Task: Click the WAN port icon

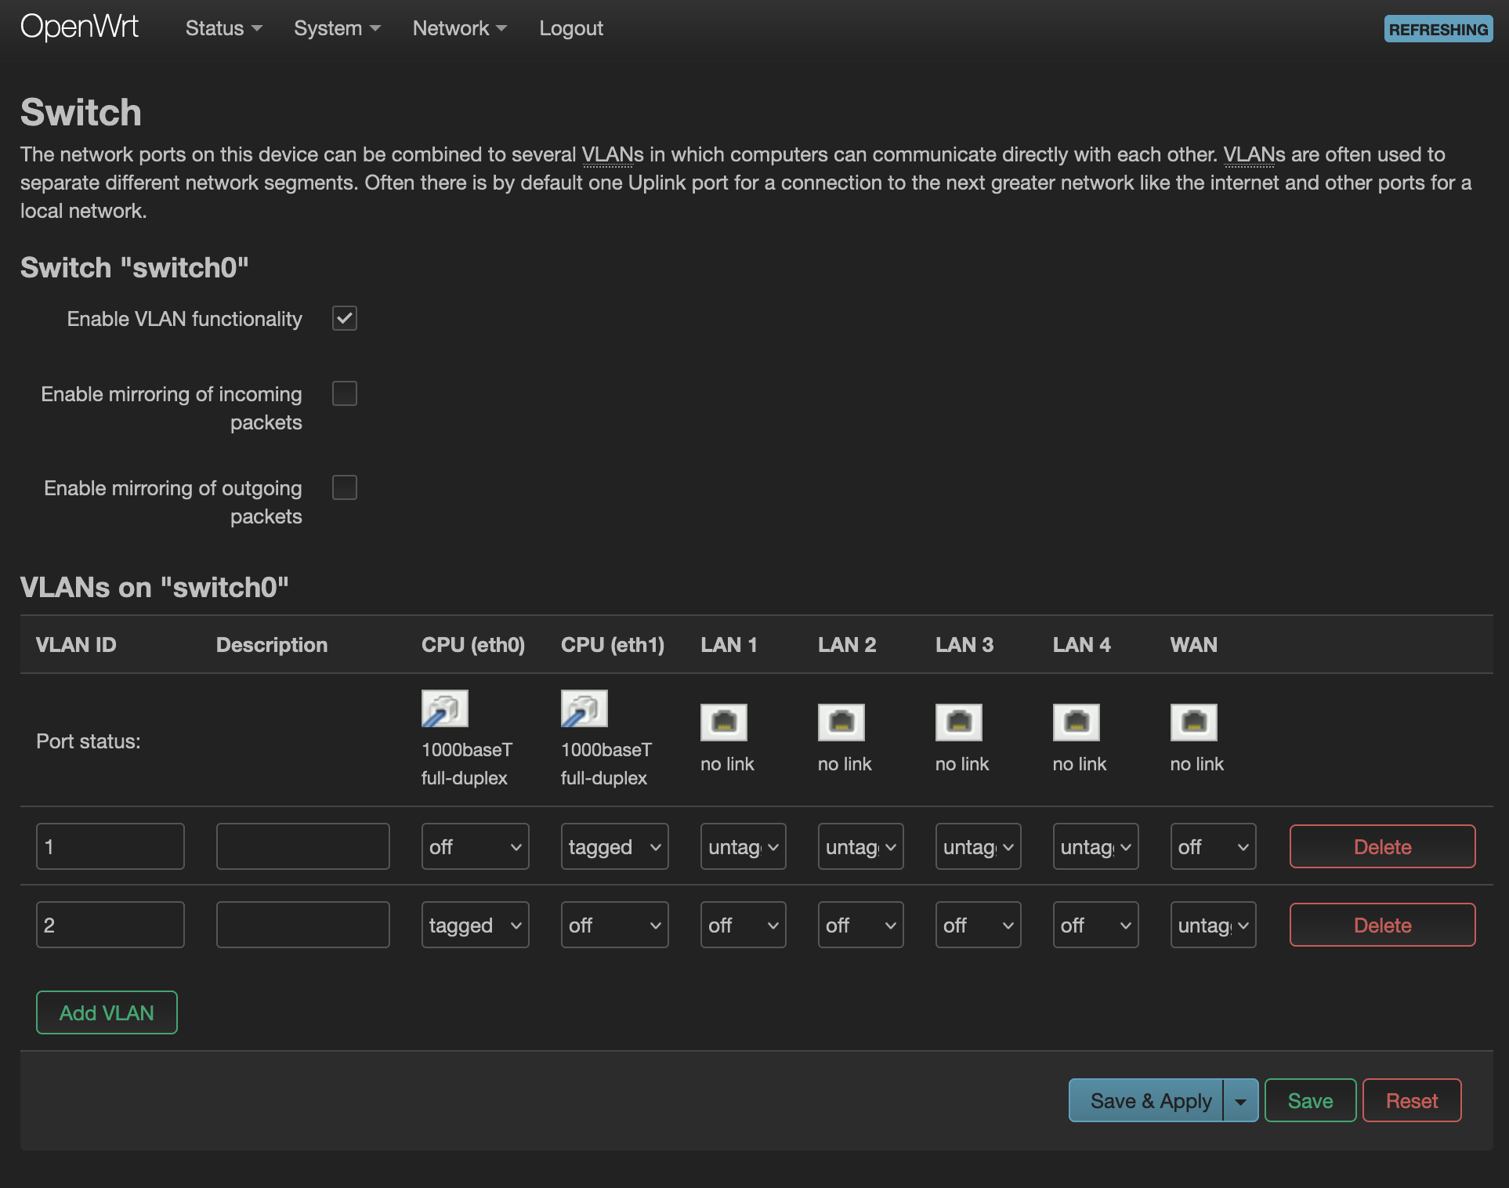Action: 1194,723
